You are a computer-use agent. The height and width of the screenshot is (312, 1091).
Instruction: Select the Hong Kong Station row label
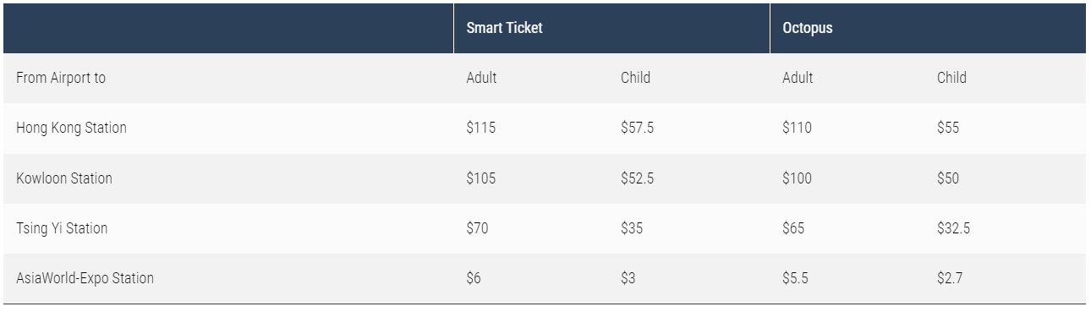pos(71,128)
